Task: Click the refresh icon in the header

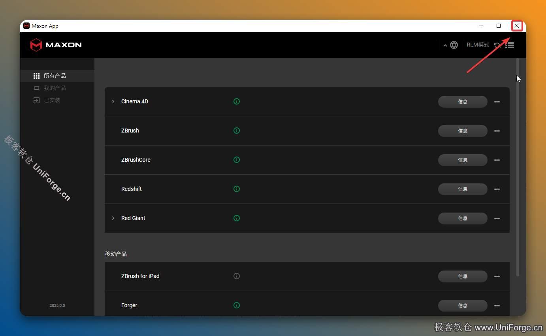Action: (497, 45)
